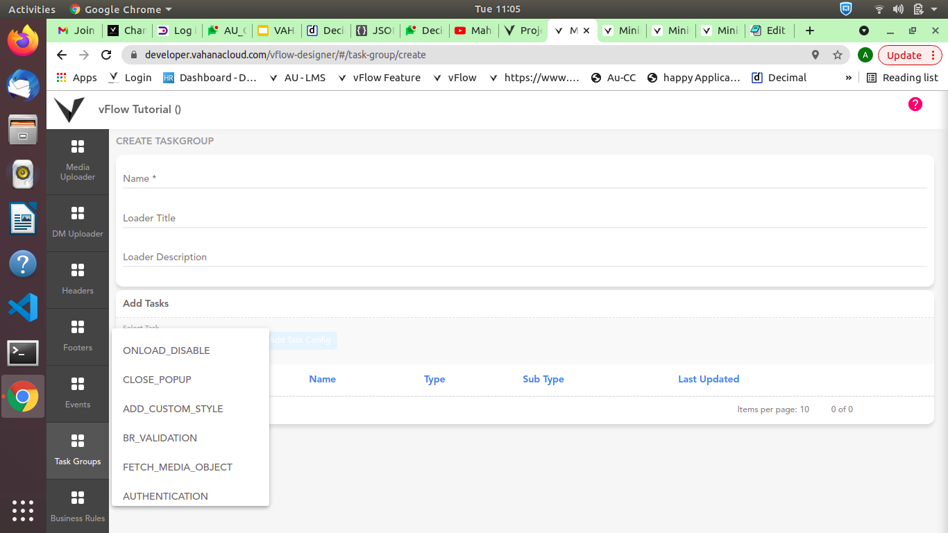Show Applications grid in the dock
948x533 pixels.
tap(23, 510)
